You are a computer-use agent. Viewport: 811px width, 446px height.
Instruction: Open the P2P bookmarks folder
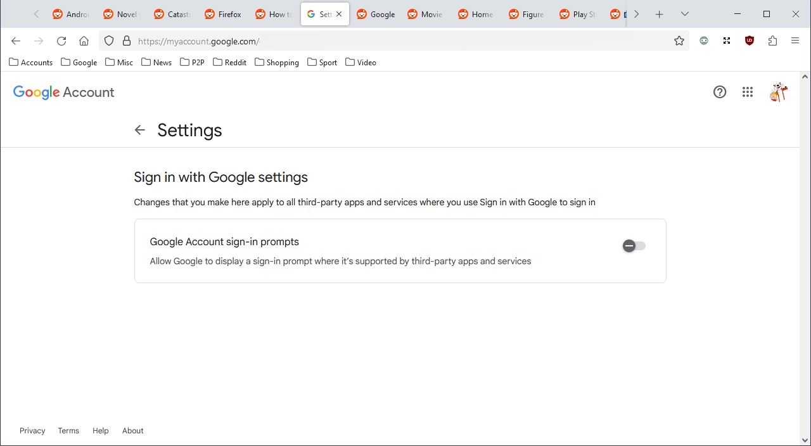point(192,62)
